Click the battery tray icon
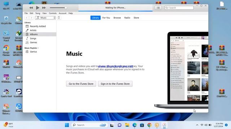 [210, 125]
